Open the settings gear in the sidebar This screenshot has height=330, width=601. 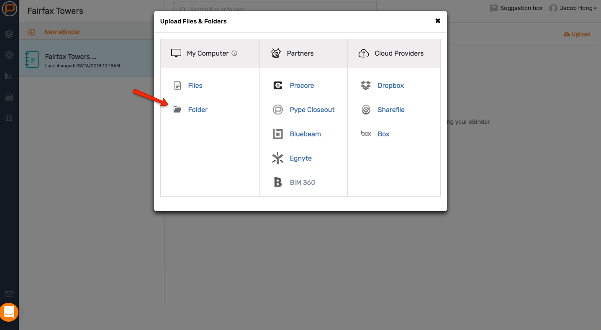pyautogui.click(x=9, y=55)
